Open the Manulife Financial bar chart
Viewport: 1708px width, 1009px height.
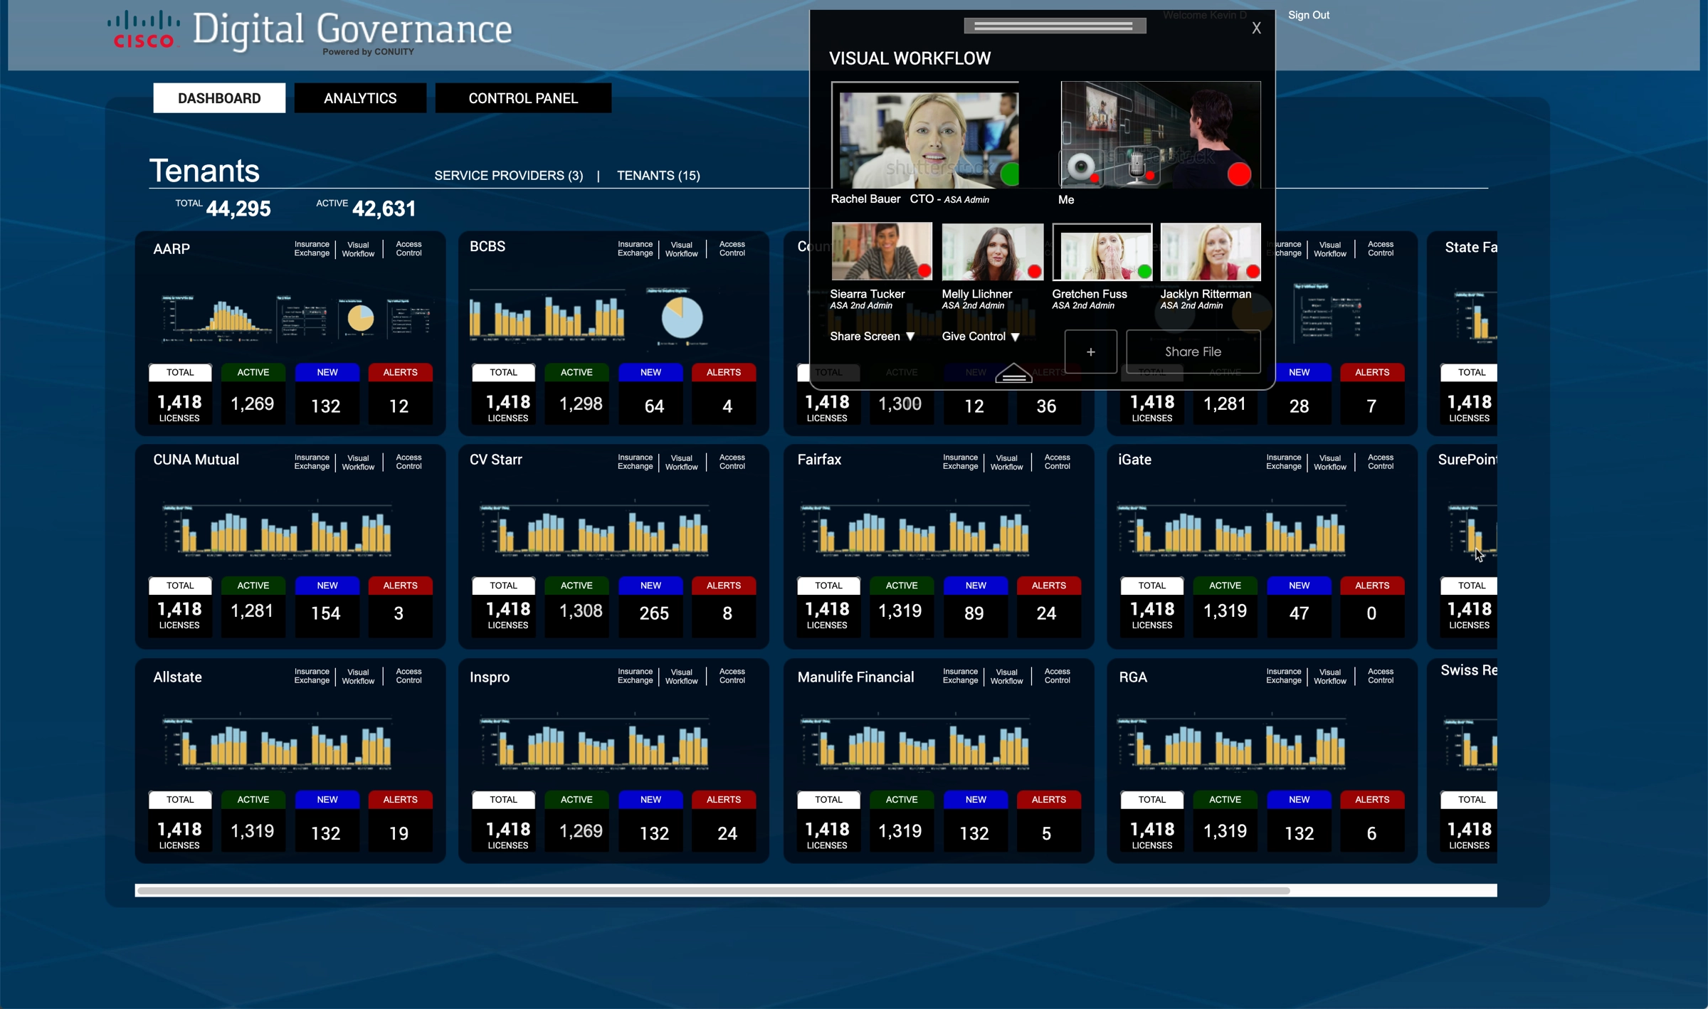[x=915, y=744]
